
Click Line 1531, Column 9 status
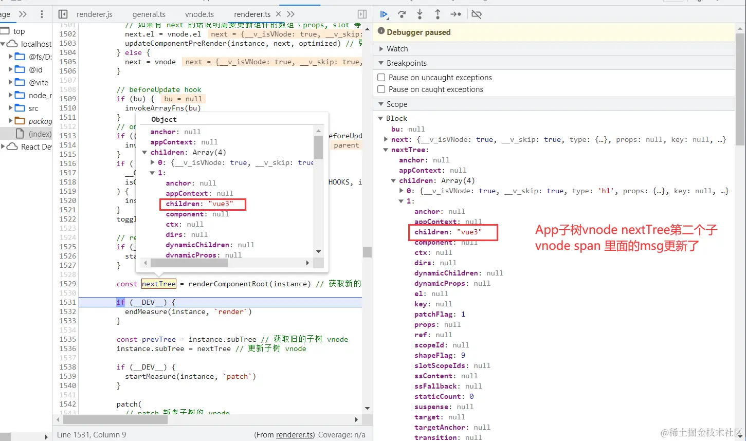pos(92,435)
